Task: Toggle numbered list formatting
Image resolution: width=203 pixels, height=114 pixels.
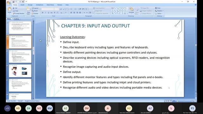Action: click(75, 9)
